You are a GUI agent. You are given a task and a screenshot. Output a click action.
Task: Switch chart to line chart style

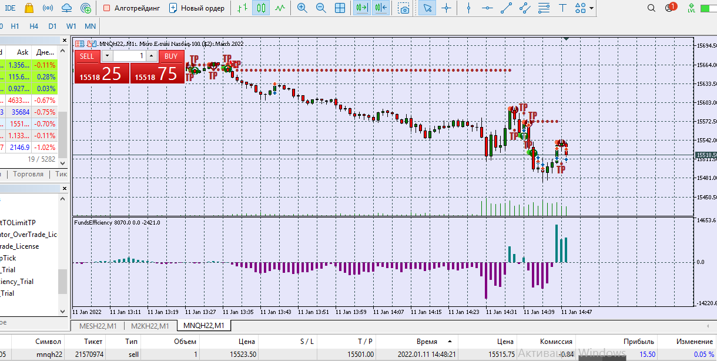pyautogui.click(x=280, y=8)
